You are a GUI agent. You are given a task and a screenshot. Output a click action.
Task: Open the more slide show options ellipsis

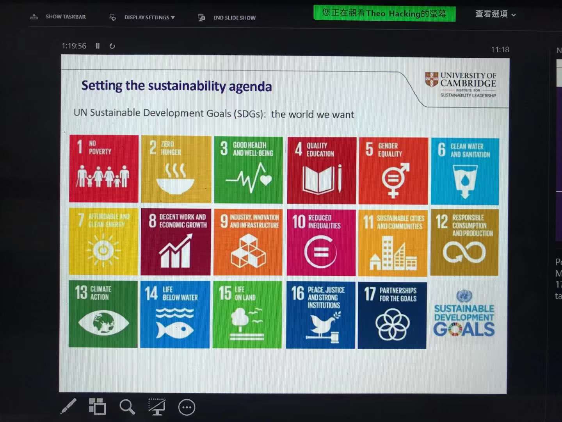pyautogui.click(x=187, y=408)
